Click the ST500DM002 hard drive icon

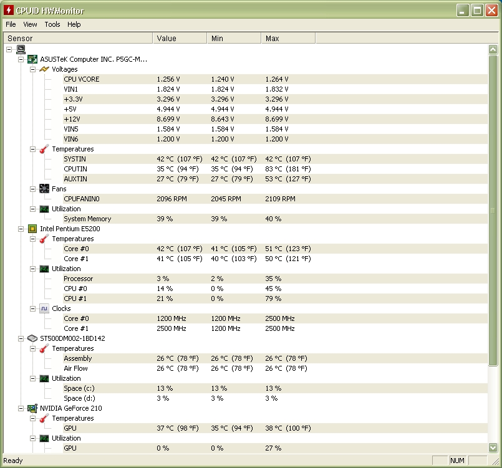(32, 338)
